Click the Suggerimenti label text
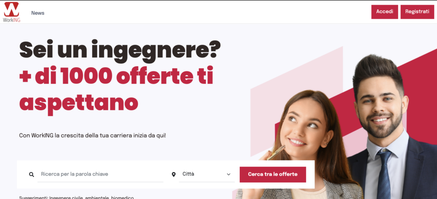The image size is (437, 199). coord(33,197)
